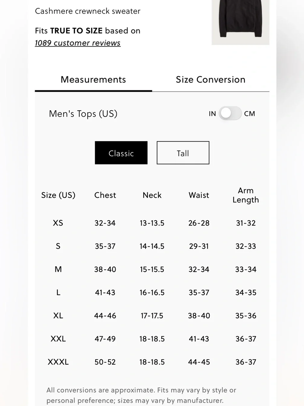
Task: Click the Size (US) column header
Action: [58, 195]
